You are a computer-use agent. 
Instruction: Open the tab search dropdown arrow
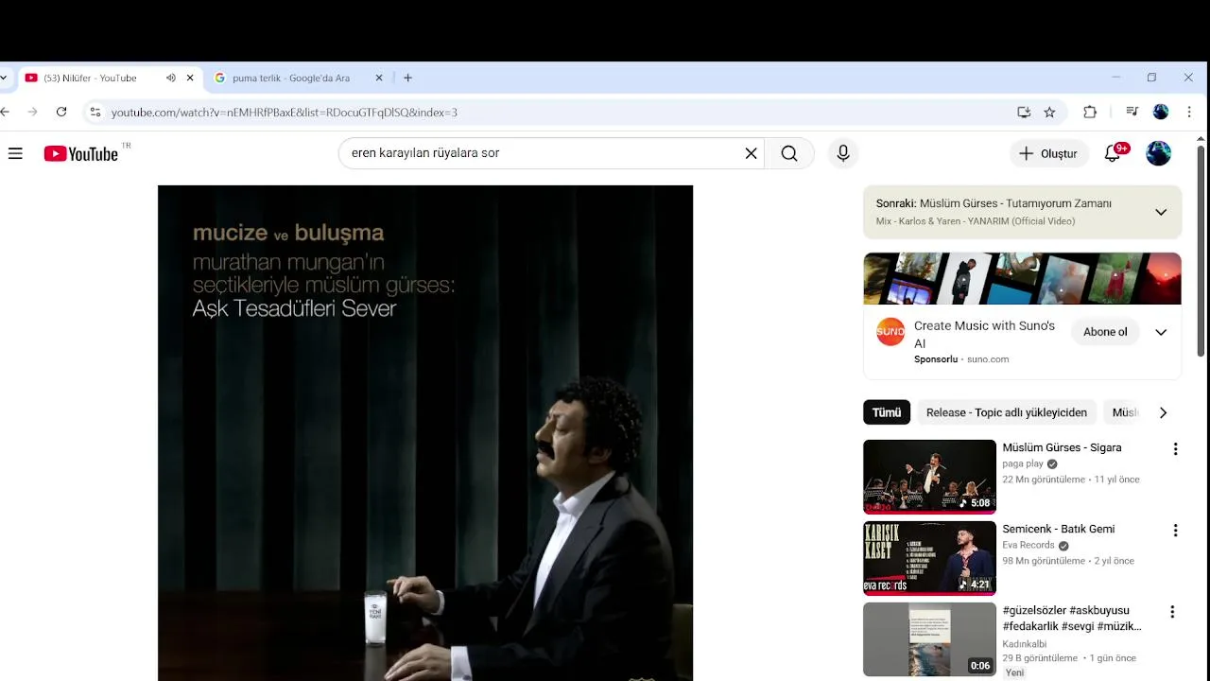pos(4,78)
